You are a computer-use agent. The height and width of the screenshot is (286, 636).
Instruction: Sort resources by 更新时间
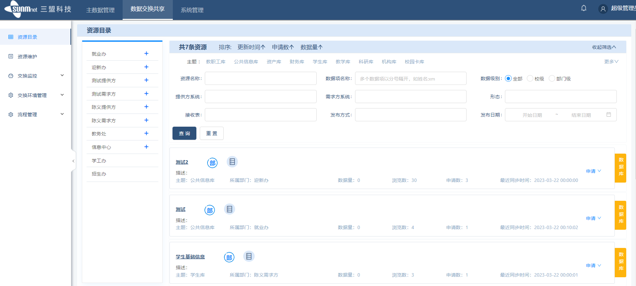click(251, 47)
